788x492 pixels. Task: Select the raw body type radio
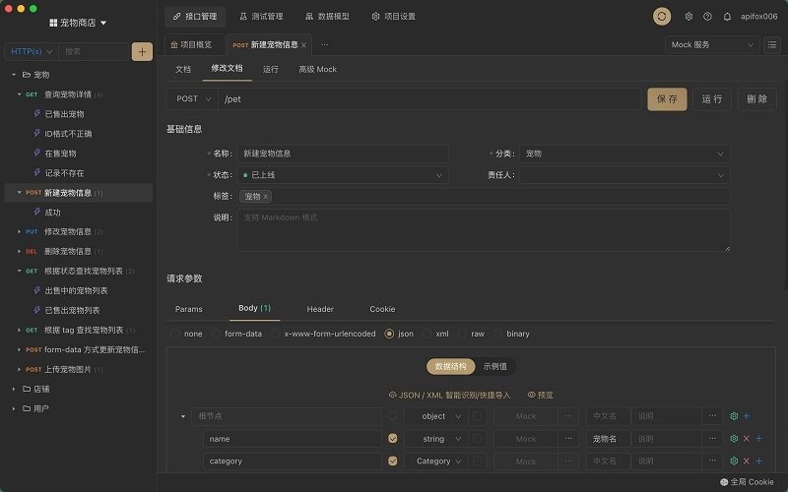(x=470, y=334)
